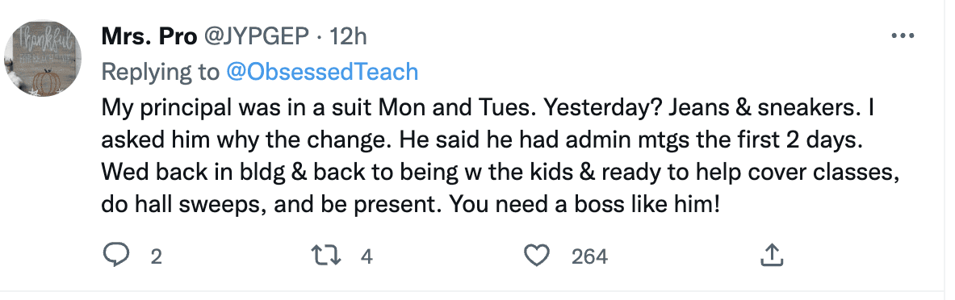Open Mrs. Pro's profile picture
955x300 pixels.
point(43,59)
